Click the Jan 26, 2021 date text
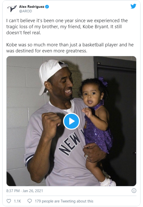The image size is (143, 207). [x=33, y=191]
